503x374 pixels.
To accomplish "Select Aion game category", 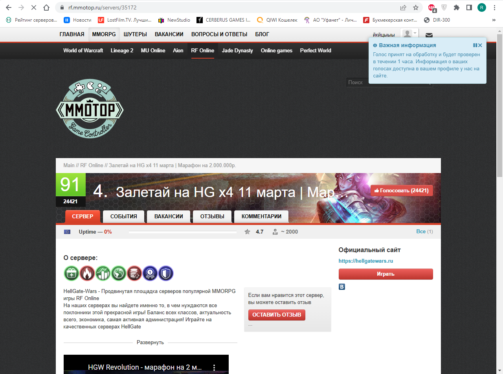I will pyautogui.click(x=178, y=50).
